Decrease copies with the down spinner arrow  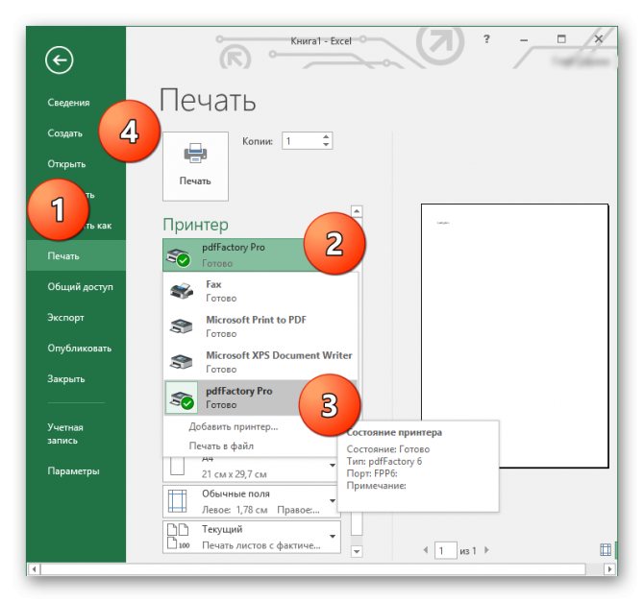click(x=326, y=144)
